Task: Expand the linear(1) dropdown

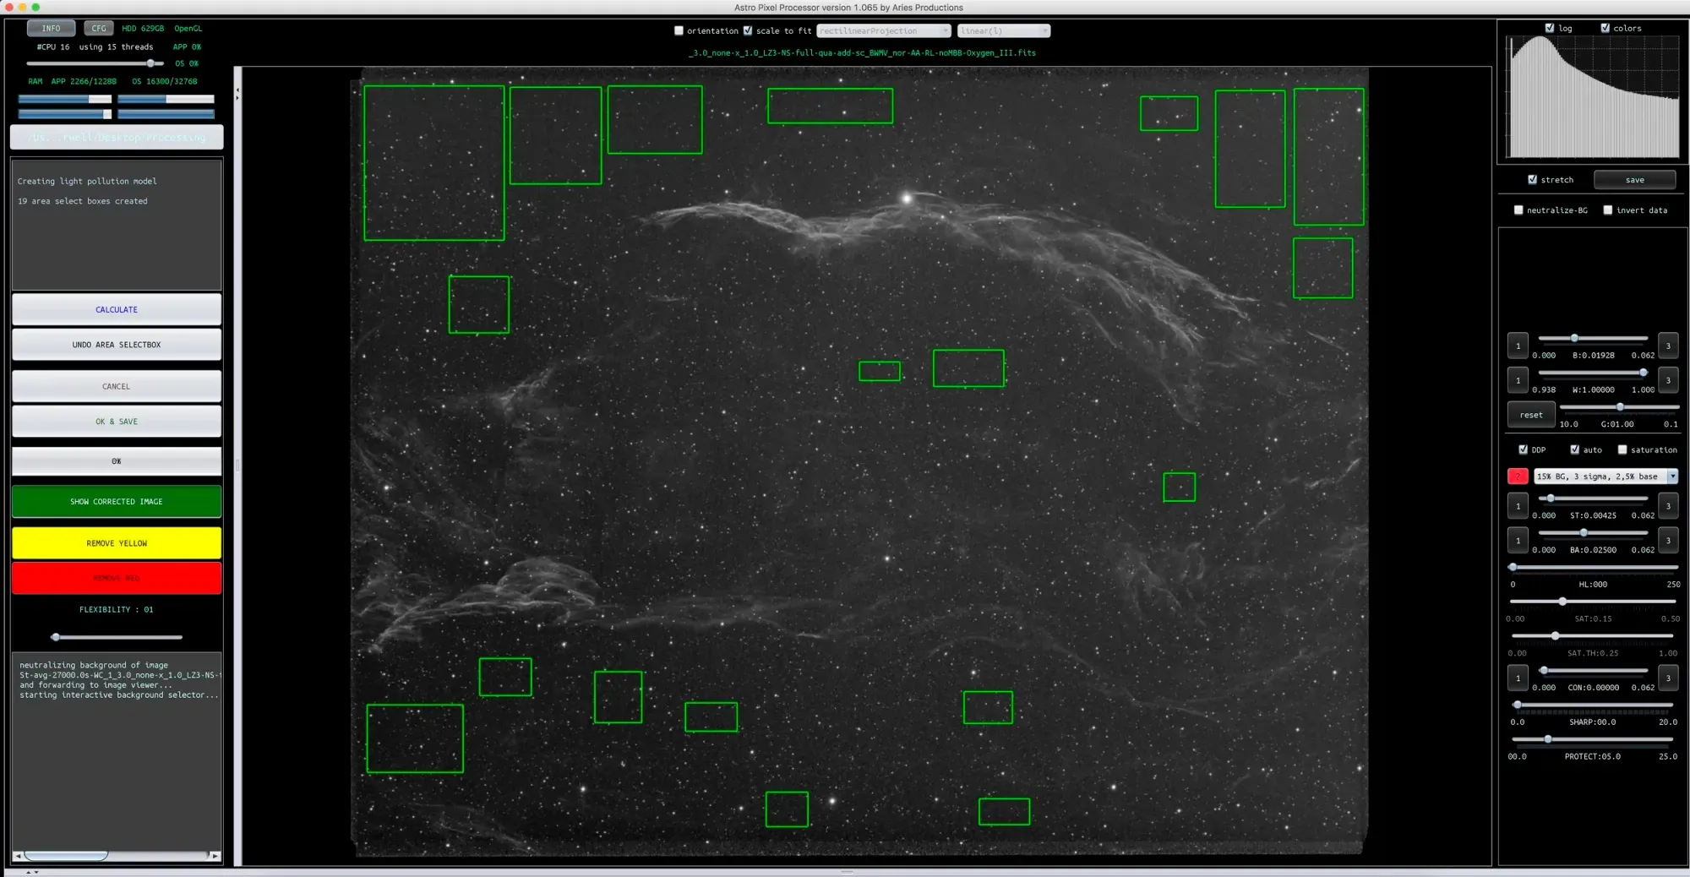Action: [1003, 31]
